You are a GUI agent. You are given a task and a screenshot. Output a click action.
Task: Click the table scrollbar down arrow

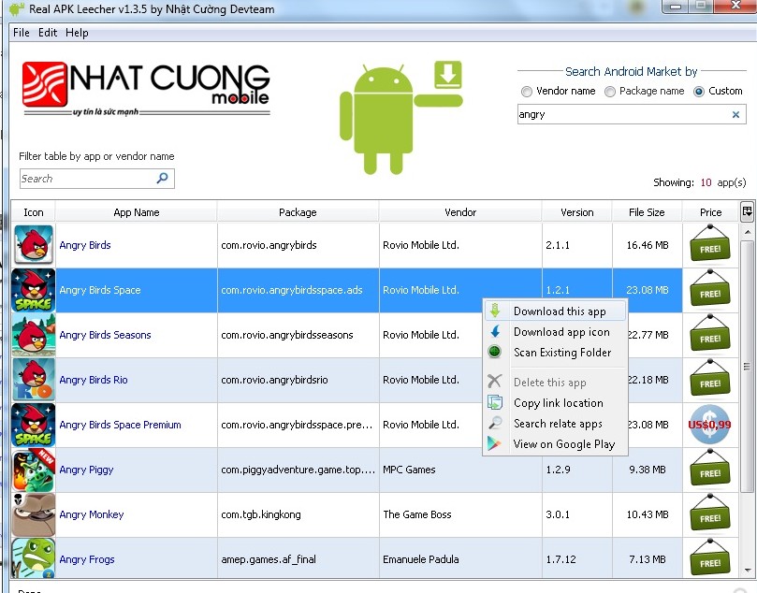tap(748, 570)
